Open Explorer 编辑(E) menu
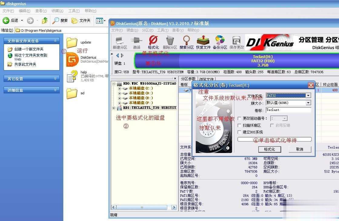This screenshot has height=221, width=339. pyautogui.click(x=25, y=11)
